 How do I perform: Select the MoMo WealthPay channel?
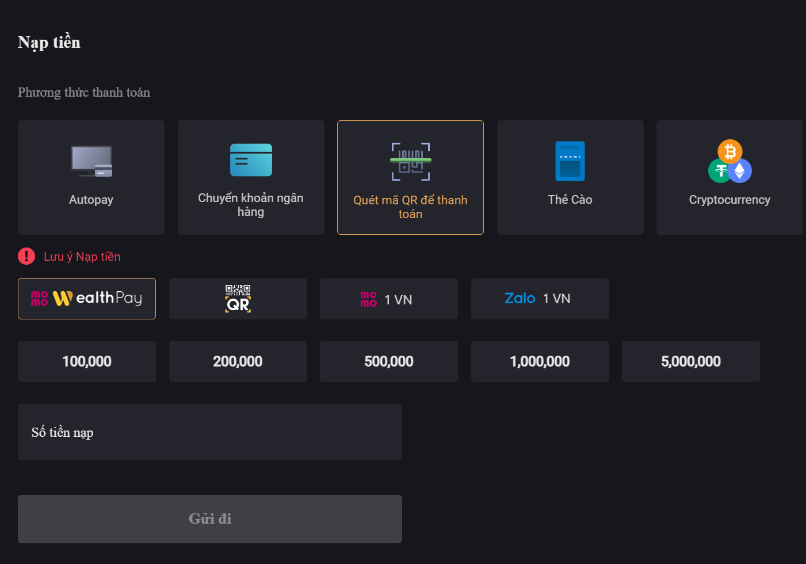(x=87, y=299)
